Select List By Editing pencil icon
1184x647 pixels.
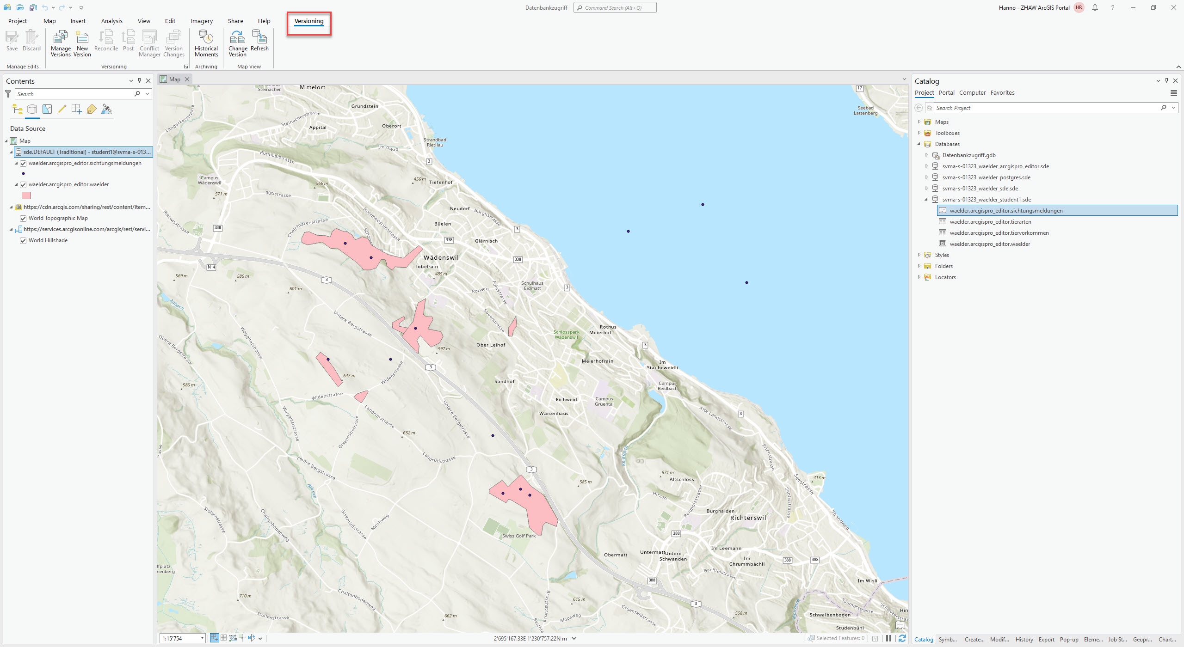click(62, 110)
